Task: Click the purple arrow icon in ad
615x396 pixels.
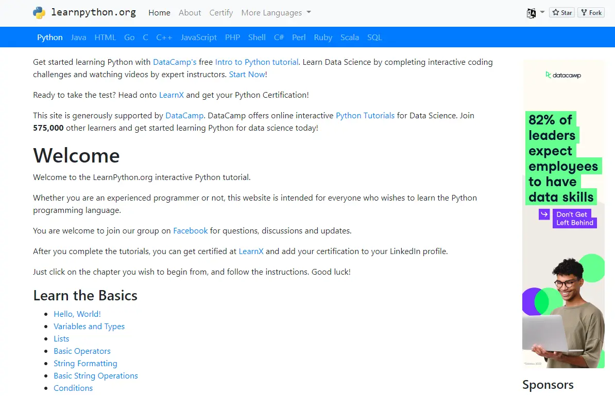Action: (x=544, y=214)
